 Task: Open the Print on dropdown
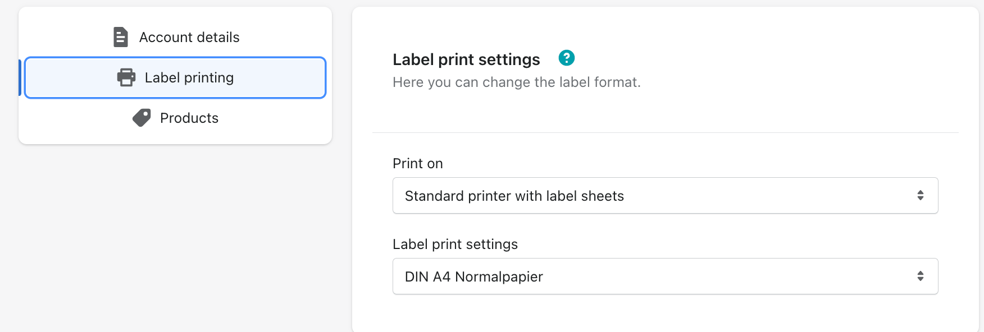(666, 196)
